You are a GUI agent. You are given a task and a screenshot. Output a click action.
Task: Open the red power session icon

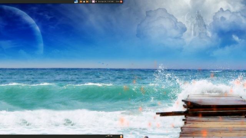coord(121,2)
